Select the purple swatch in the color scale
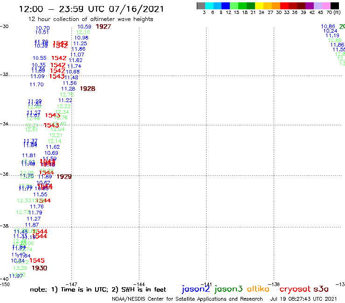345x303 pixels. point(310,6)
